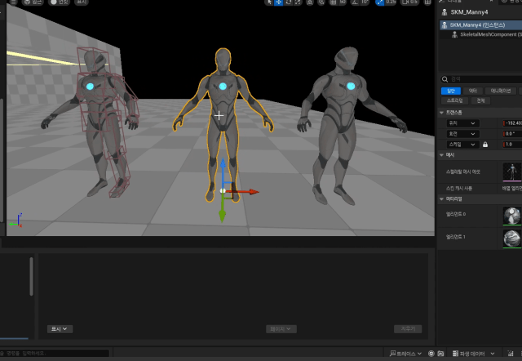Screen dimensions: 522x361
Task: Toggle grid position snapping
Action: click(x=333, y=2)
